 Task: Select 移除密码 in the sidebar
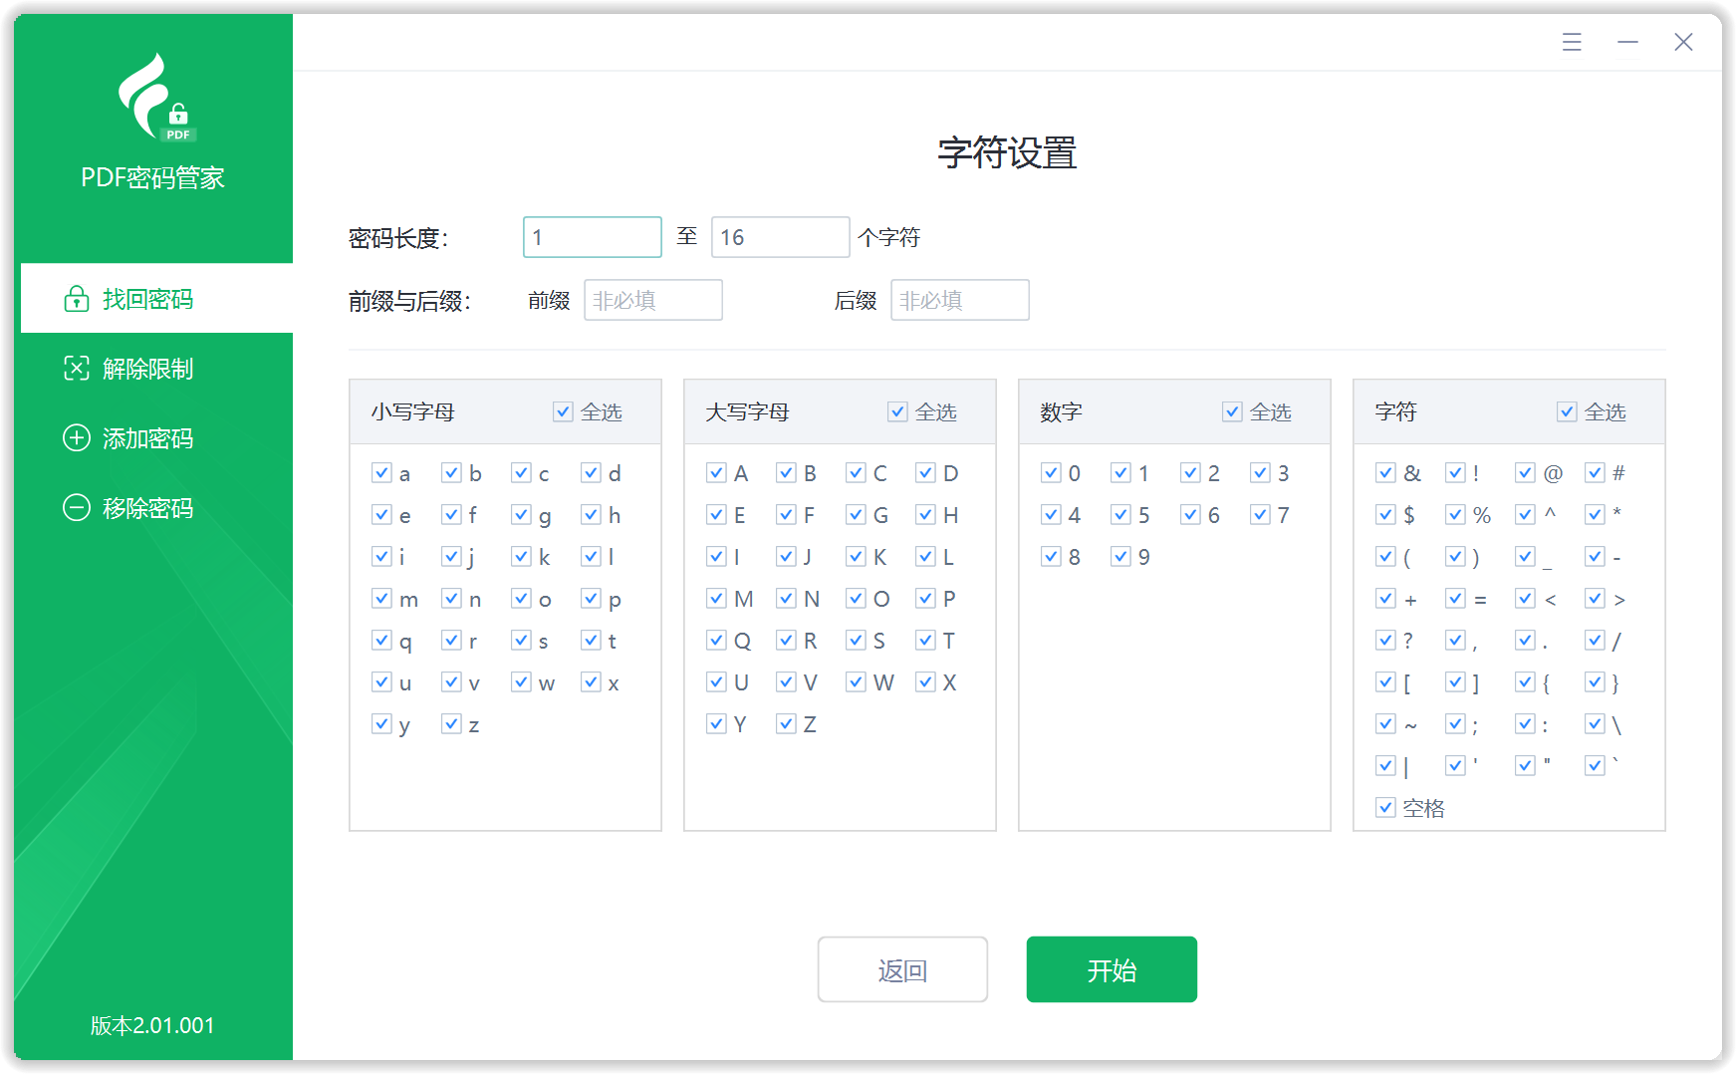(x=156, y=508)
